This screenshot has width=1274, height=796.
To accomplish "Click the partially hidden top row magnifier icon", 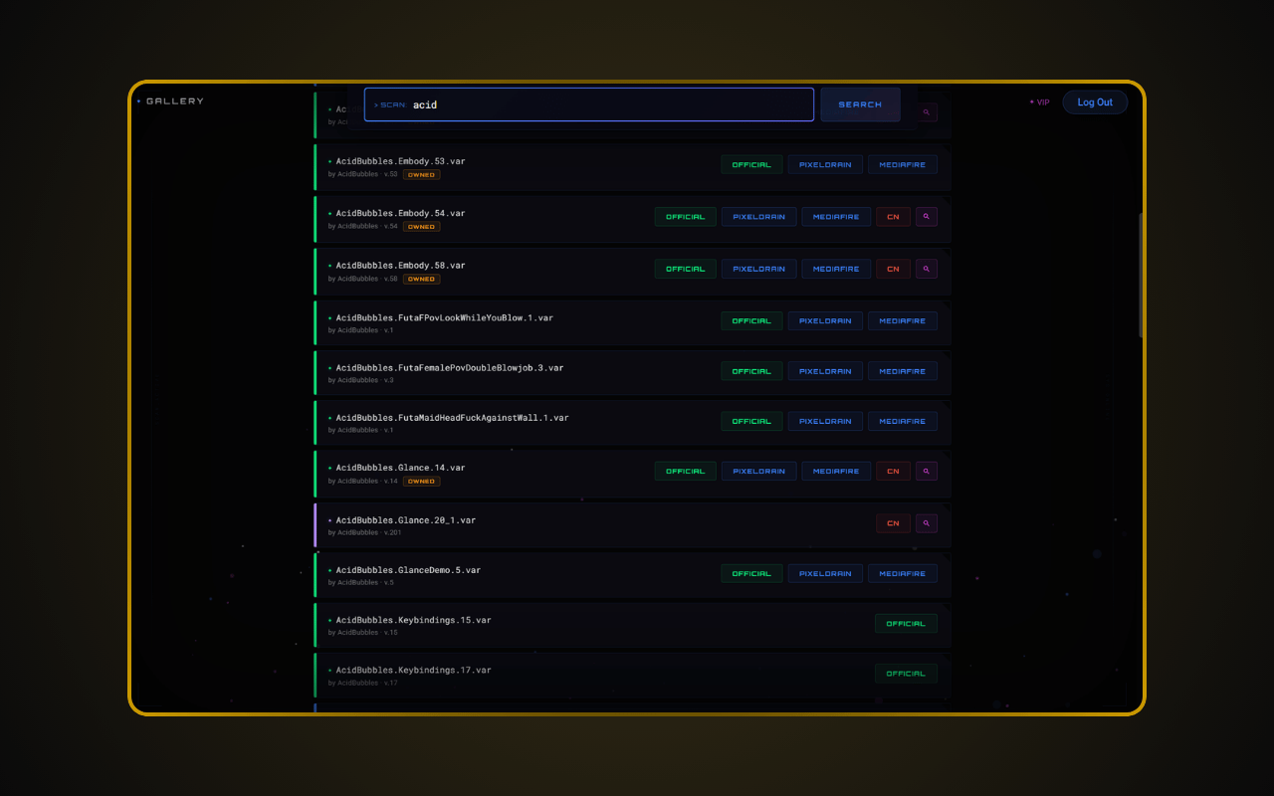I will 927,112.
